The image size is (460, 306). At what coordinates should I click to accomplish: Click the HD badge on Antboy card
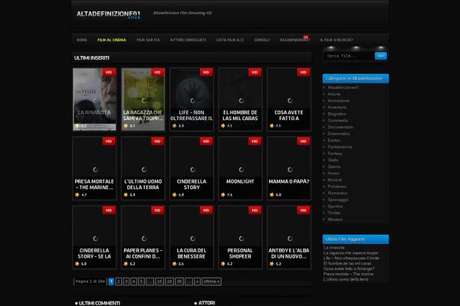pos(304,210)
